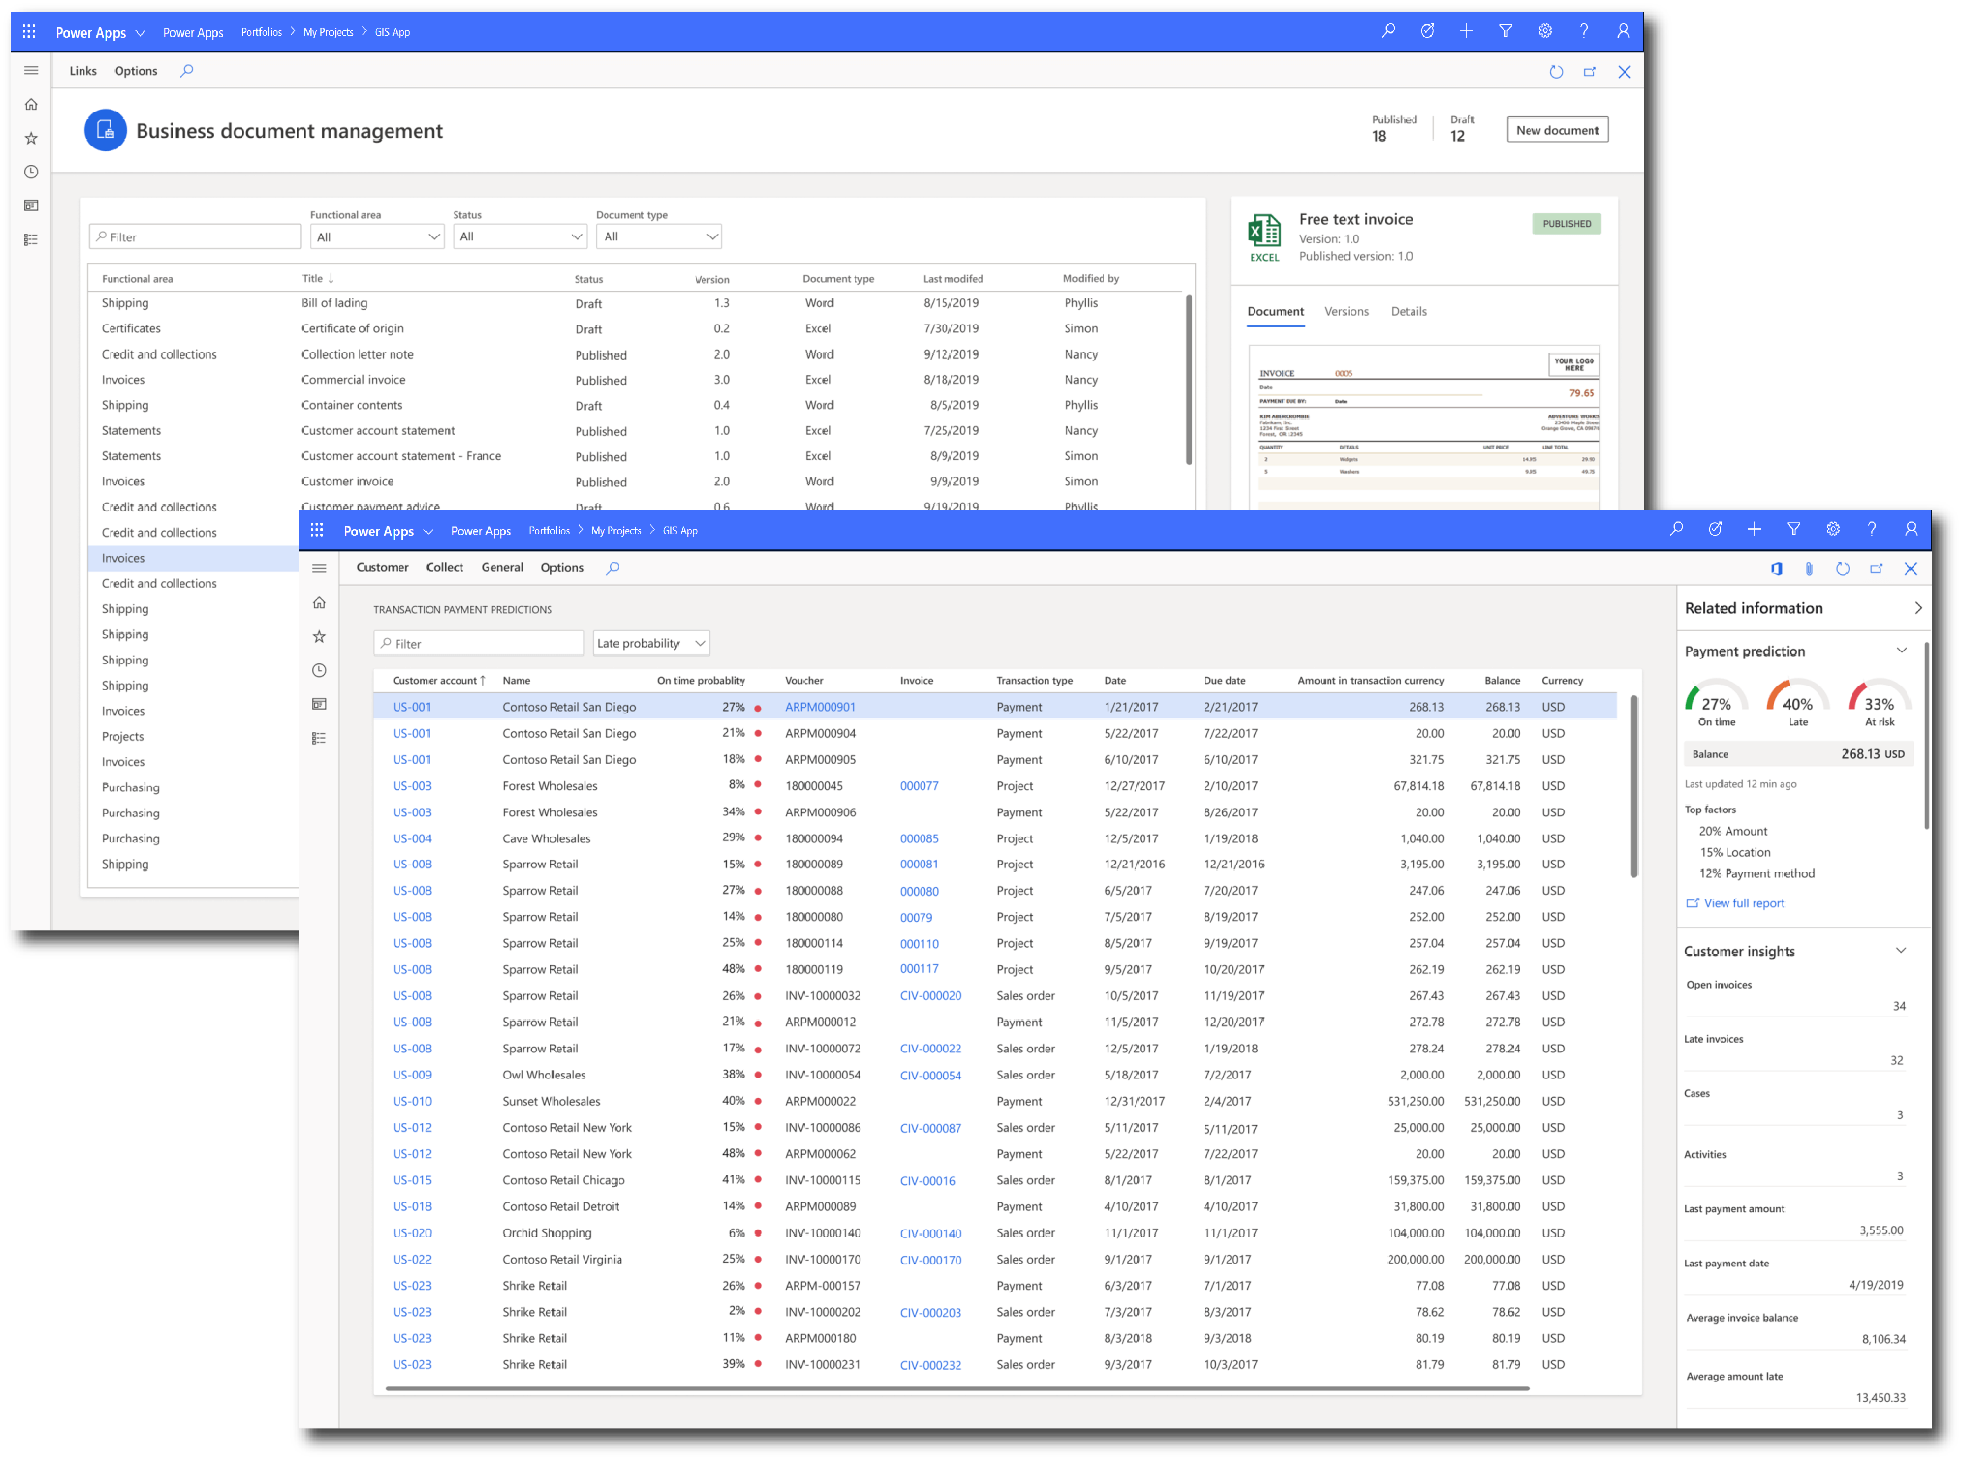The height and width of the screenshot is (1460, 1962).
Task: Sort by Customer account column header
Action: [439, 681]
